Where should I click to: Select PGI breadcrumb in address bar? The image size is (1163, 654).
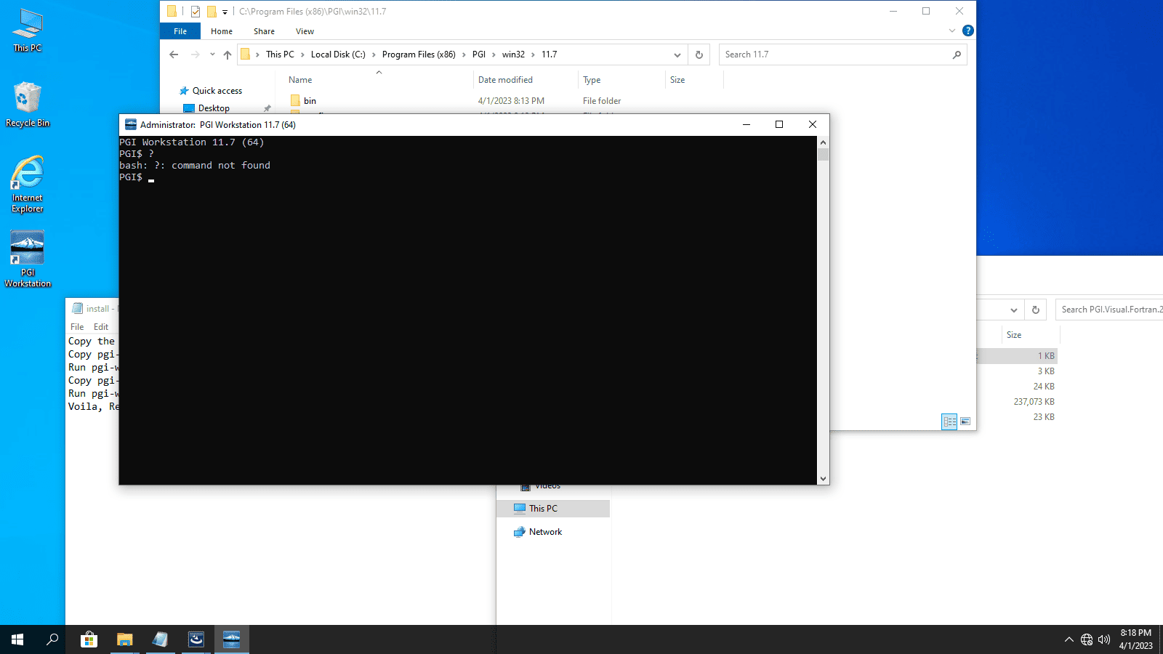[x=479, y=54]
